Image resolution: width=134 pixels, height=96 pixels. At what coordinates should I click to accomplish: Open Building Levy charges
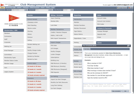click(55, 60)
